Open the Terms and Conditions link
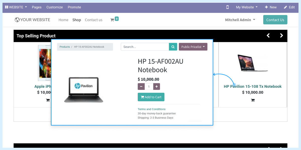 152,109
